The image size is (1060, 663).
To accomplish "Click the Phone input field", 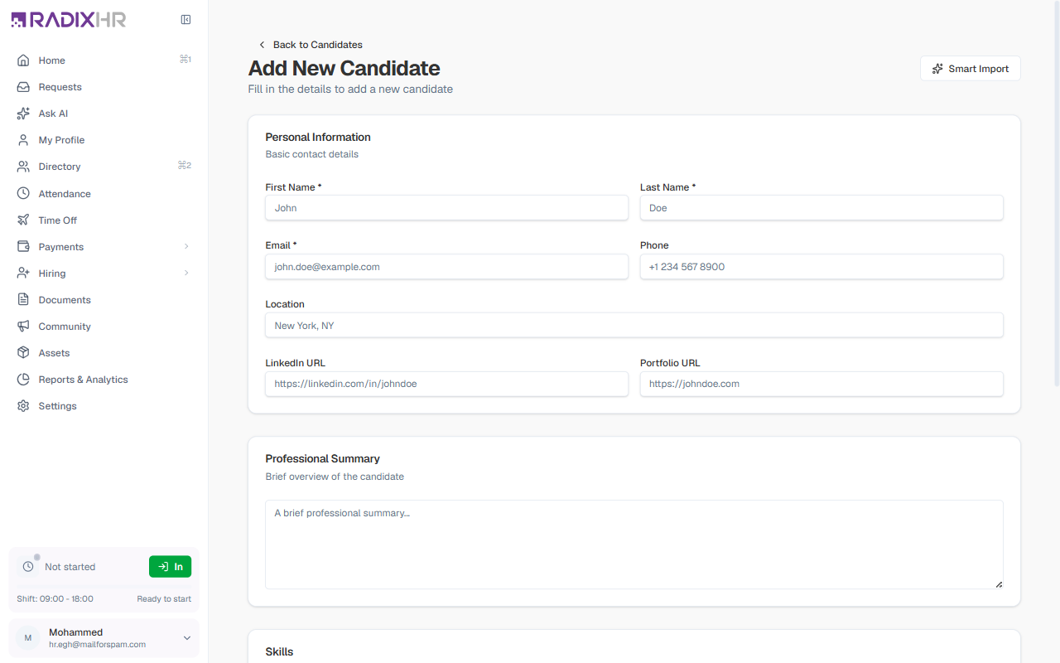I will tap(821, 267).
